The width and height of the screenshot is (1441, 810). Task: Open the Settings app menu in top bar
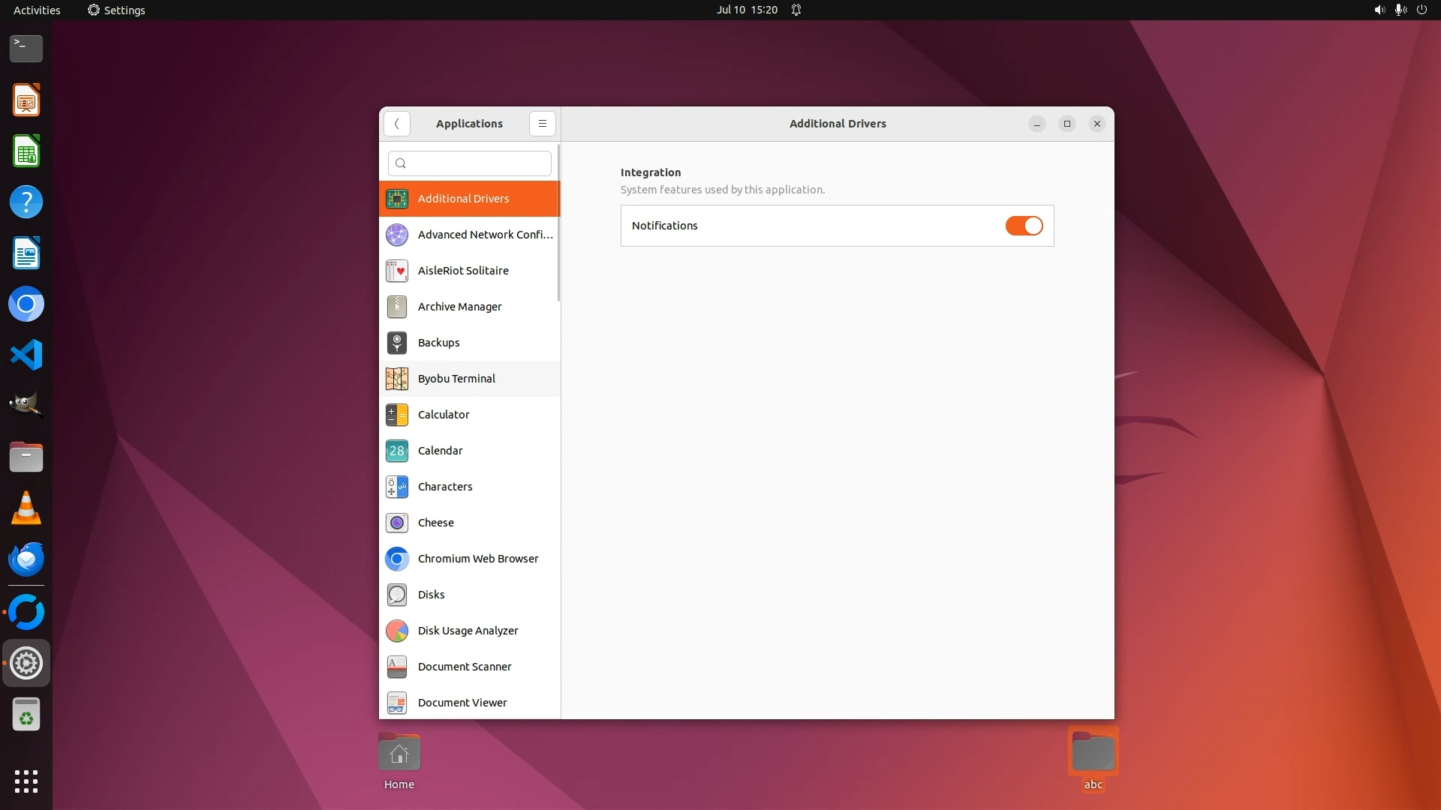pyautogui.click(x=116, y=10)
